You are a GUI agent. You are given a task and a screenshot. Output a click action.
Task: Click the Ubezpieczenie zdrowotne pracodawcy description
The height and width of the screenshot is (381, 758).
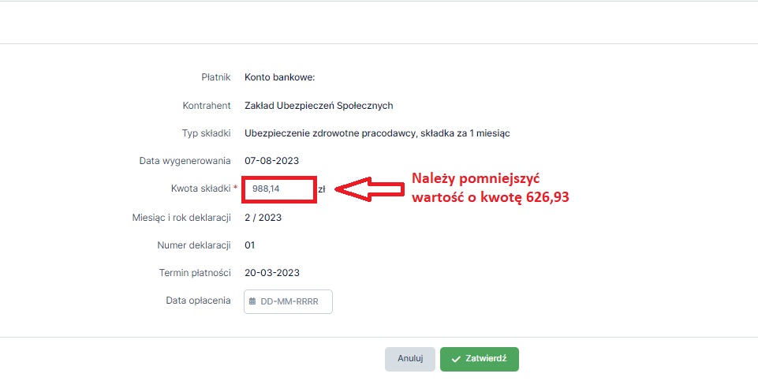pos(377,133)
